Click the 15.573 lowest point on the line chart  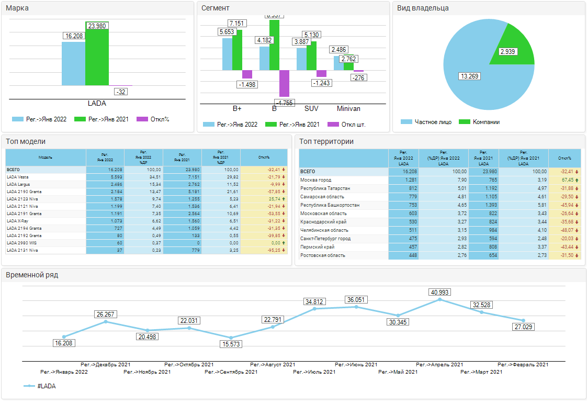(231, 338)
